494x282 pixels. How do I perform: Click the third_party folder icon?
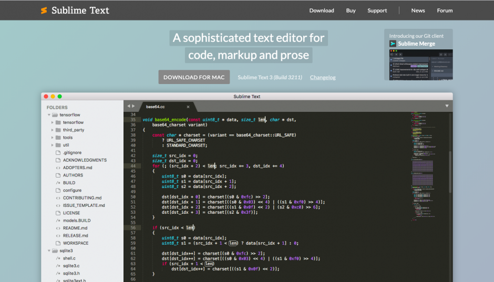(58, 130)
